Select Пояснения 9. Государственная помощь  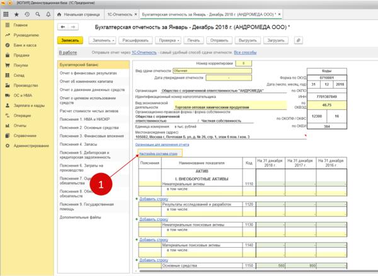pos(93,207)
